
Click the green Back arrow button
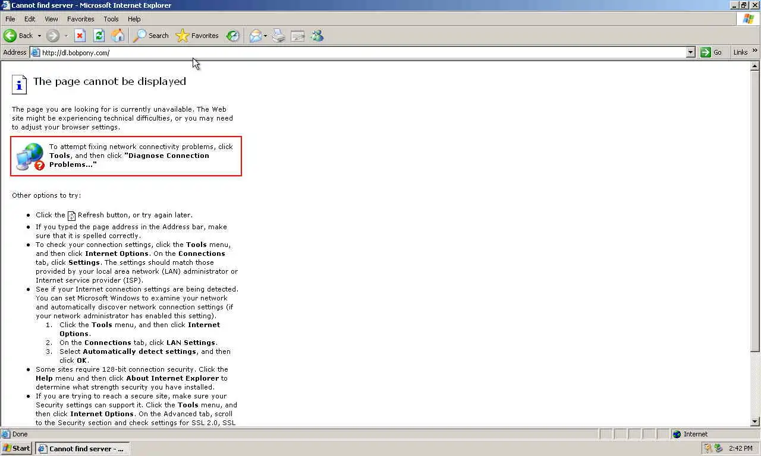pos(10,36)
